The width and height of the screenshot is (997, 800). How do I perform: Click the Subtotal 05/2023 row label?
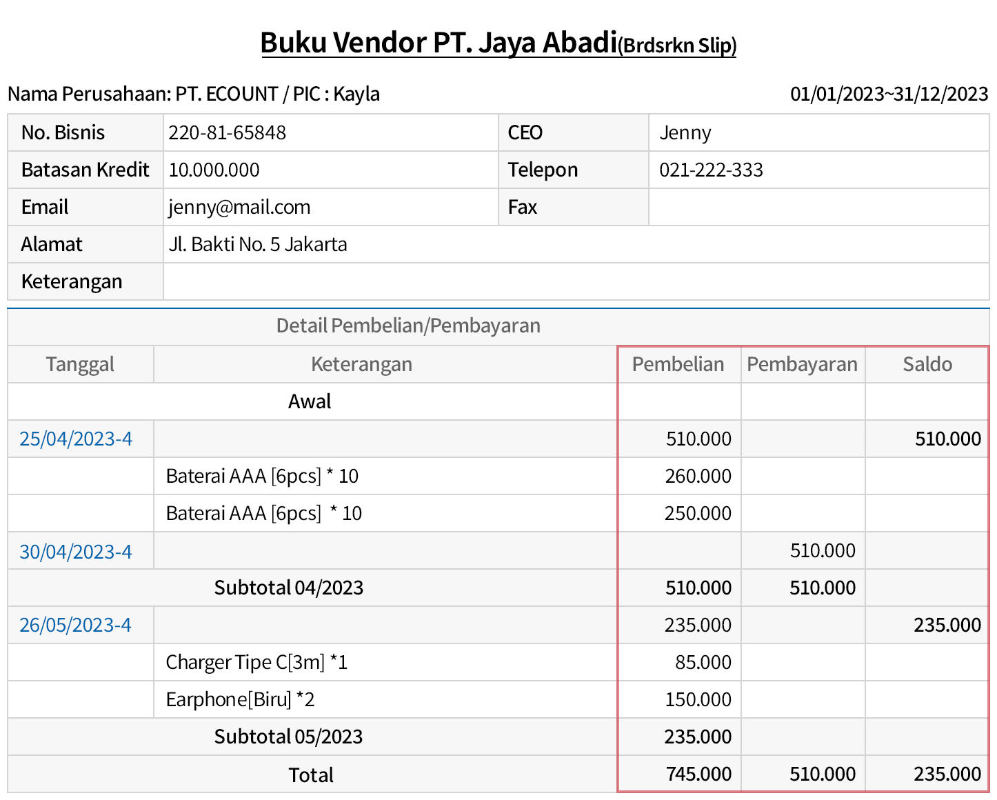(288, 737)
